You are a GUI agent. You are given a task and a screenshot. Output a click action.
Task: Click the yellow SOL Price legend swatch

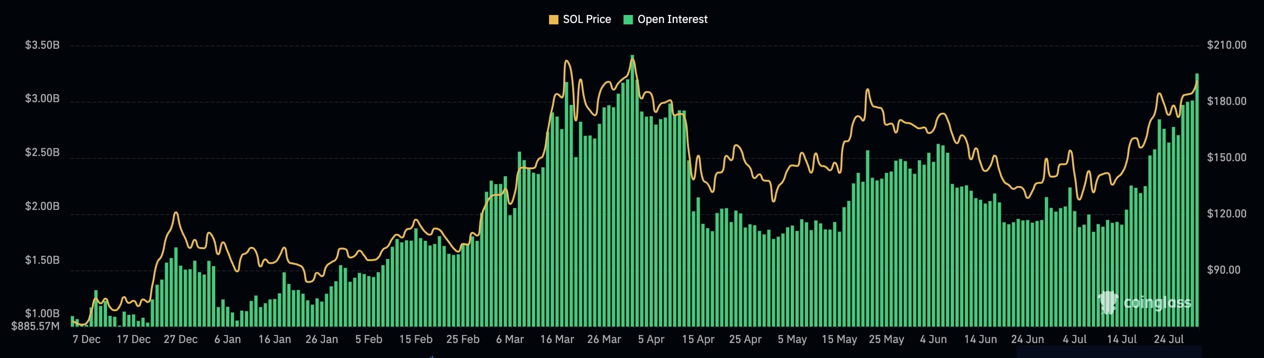tap(553, 20)
